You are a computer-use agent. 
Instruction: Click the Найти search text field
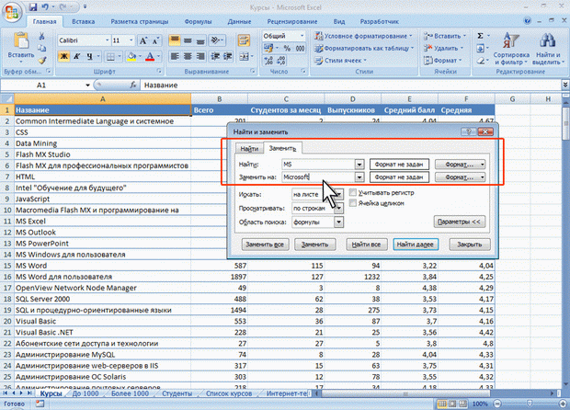[x=318, y=165]
